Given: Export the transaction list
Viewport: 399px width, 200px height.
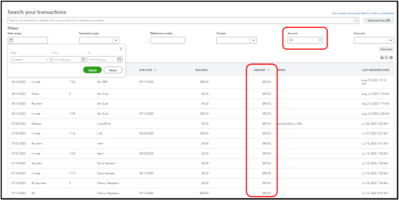Looking at the screenshot, I should pyautogui.click(x=386, y=57).
